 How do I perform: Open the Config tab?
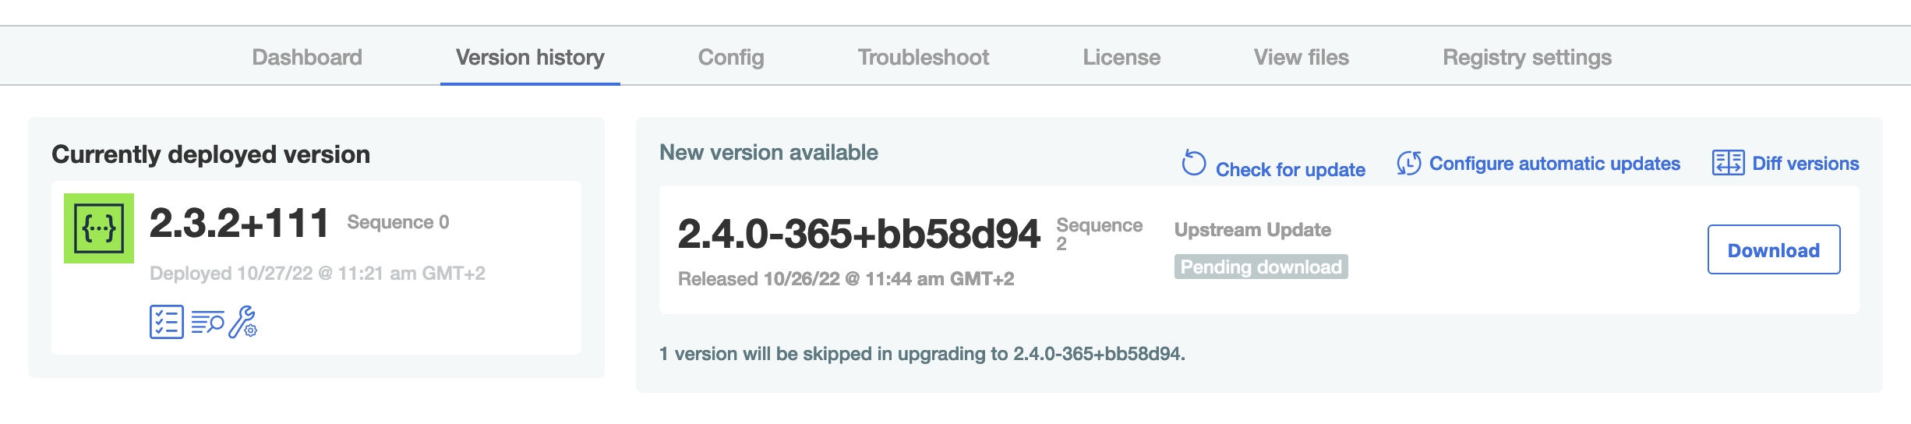click(x=731, y=58)
